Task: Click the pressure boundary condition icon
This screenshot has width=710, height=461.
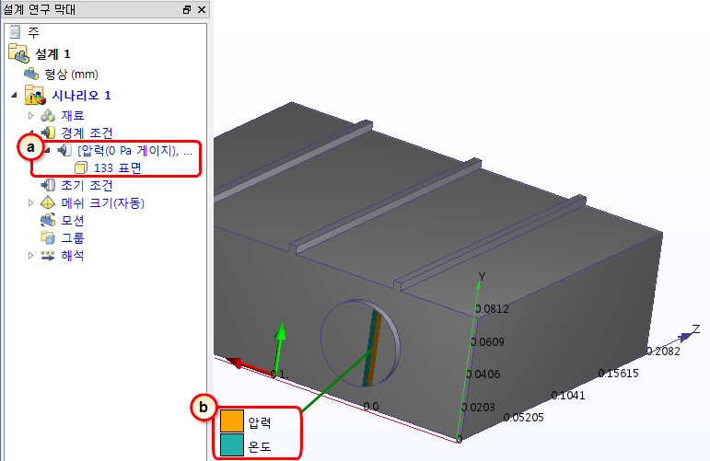Action: (x=64, y=150)
